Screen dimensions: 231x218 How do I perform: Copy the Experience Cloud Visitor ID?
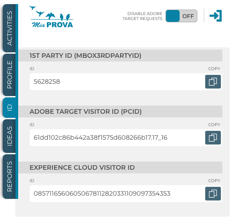click(x=213, y=193)
